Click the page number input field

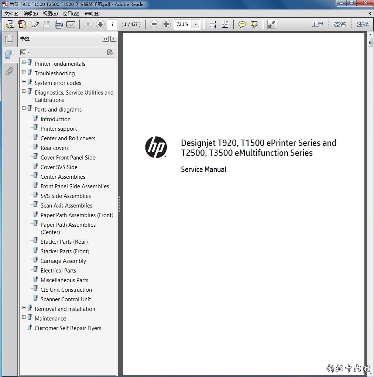[112, 24]
